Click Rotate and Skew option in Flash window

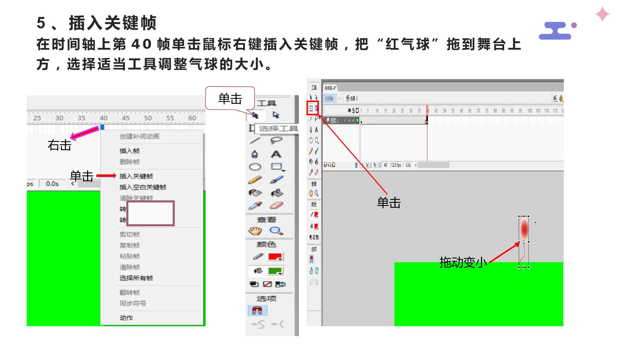click(x=311, y=271)
